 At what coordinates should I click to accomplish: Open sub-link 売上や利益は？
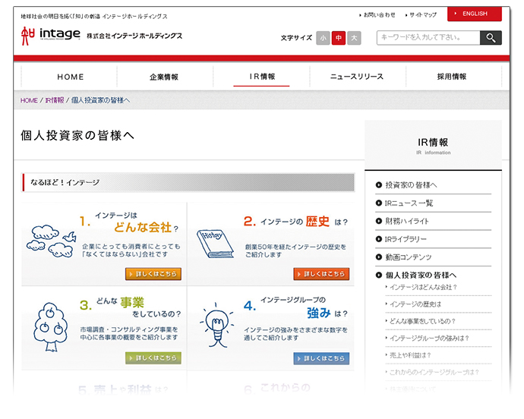click(410, 355)
